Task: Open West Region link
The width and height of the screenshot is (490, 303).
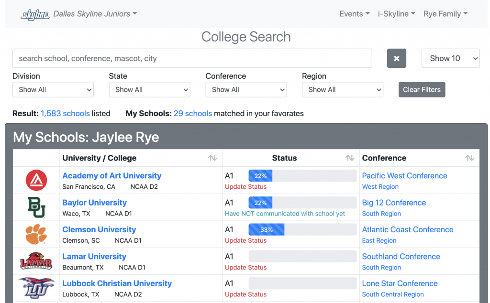Action: [380, 186]
